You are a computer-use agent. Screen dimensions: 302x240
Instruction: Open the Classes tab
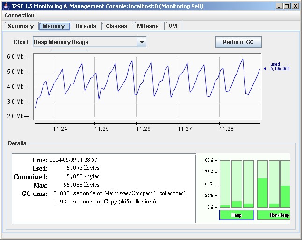pos(117,26)
